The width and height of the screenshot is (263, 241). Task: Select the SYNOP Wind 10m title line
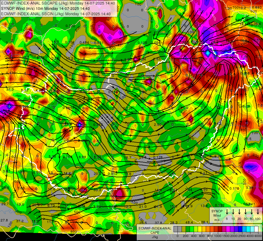point(45,9)
